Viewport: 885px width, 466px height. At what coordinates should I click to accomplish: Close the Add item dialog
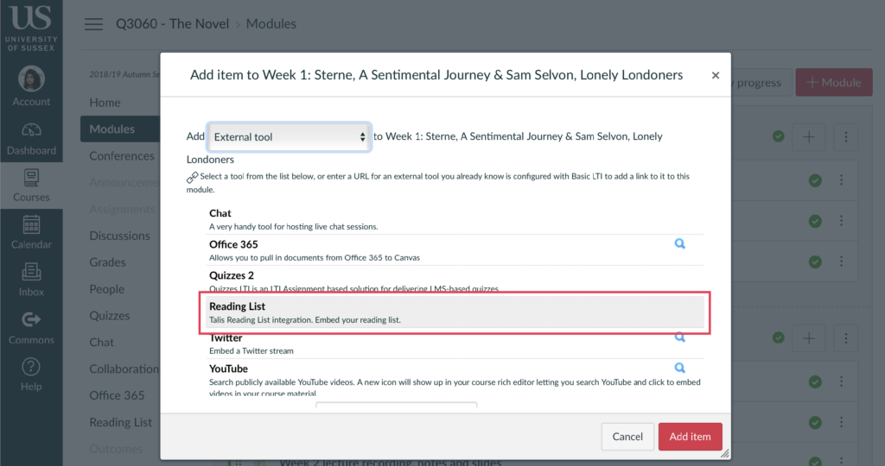(x=715, y=75)
